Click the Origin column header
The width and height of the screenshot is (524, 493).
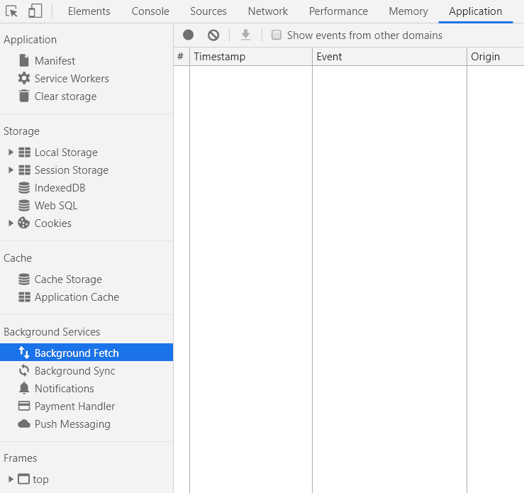pyautogui.click(x=496, y=57)
